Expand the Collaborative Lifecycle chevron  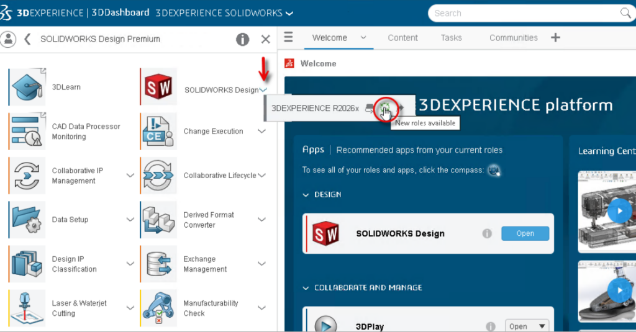tap(262, 176)
